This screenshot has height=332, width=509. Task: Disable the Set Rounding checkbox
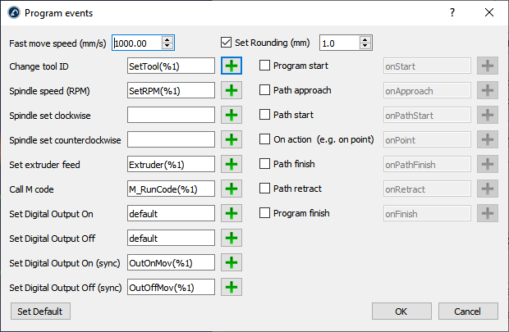[227, 42]
